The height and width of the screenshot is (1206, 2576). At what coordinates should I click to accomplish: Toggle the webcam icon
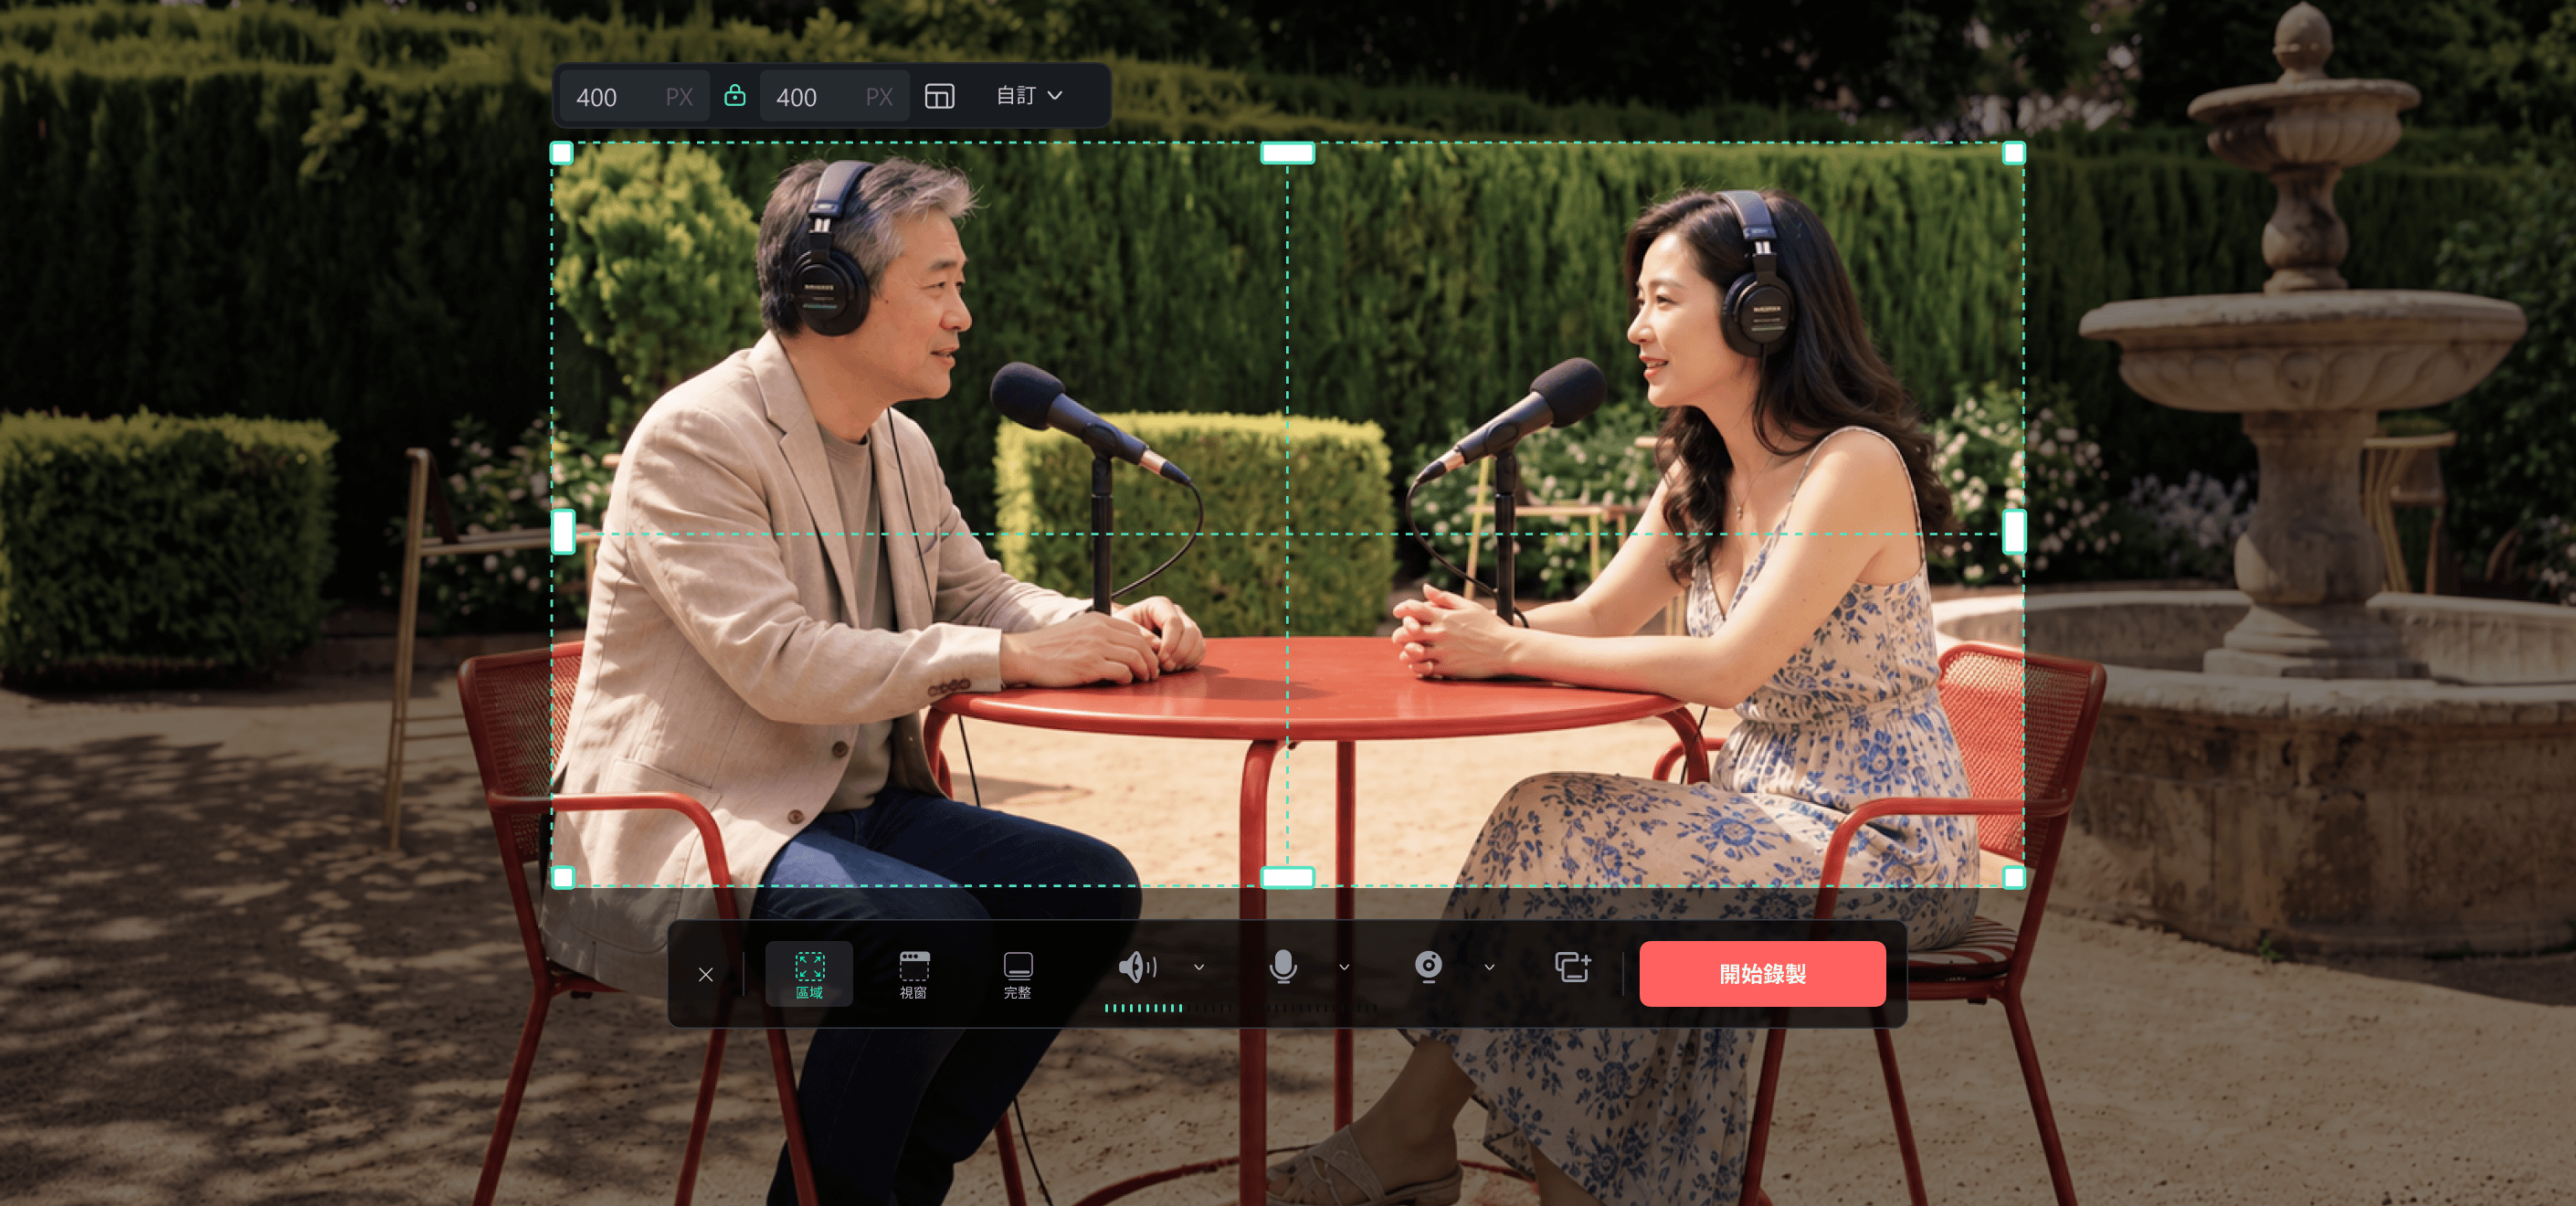point(1428,967)
